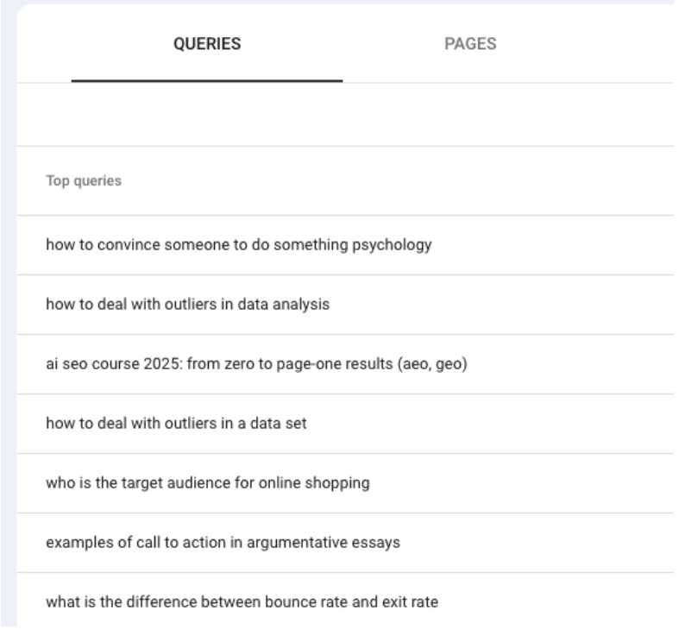
Task: Open the outliers in data analysis query
Action: [x=188, y=305]
